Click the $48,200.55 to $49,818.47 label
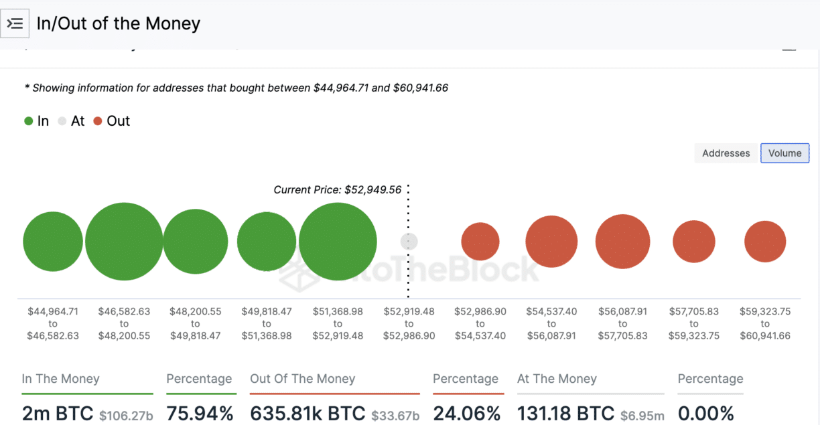This screenshot has height=425, width=820. point(196,323)
